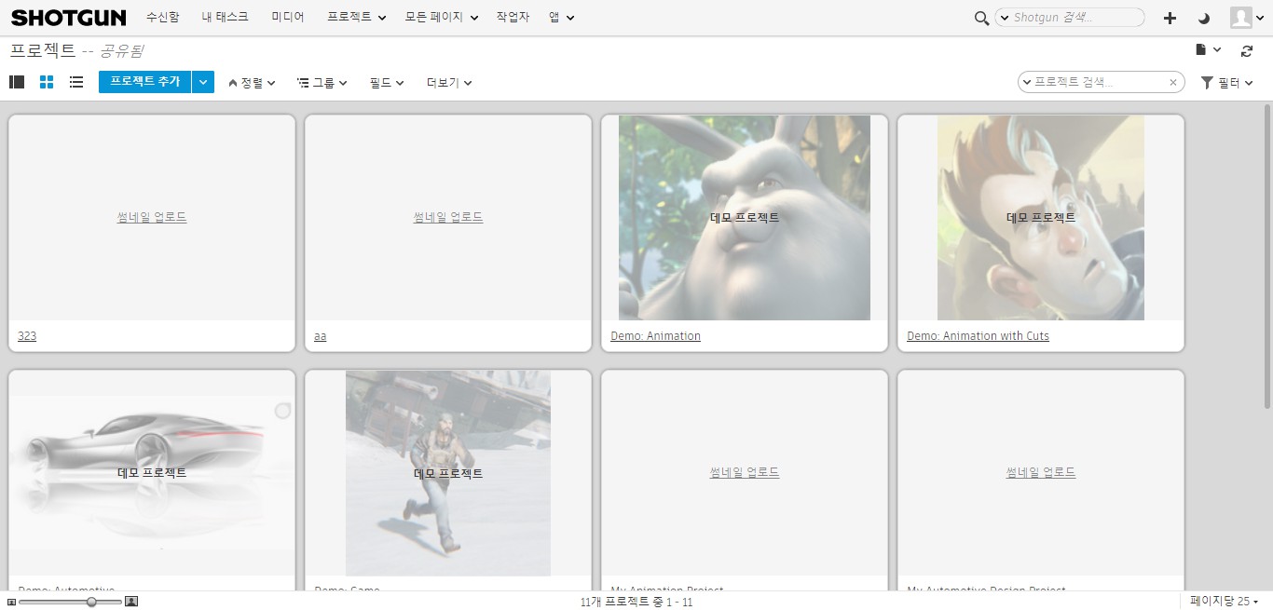Open 페이지당 25 page size dropdown
This screenshot has width=1273, height=610.
coord(1225,602)
